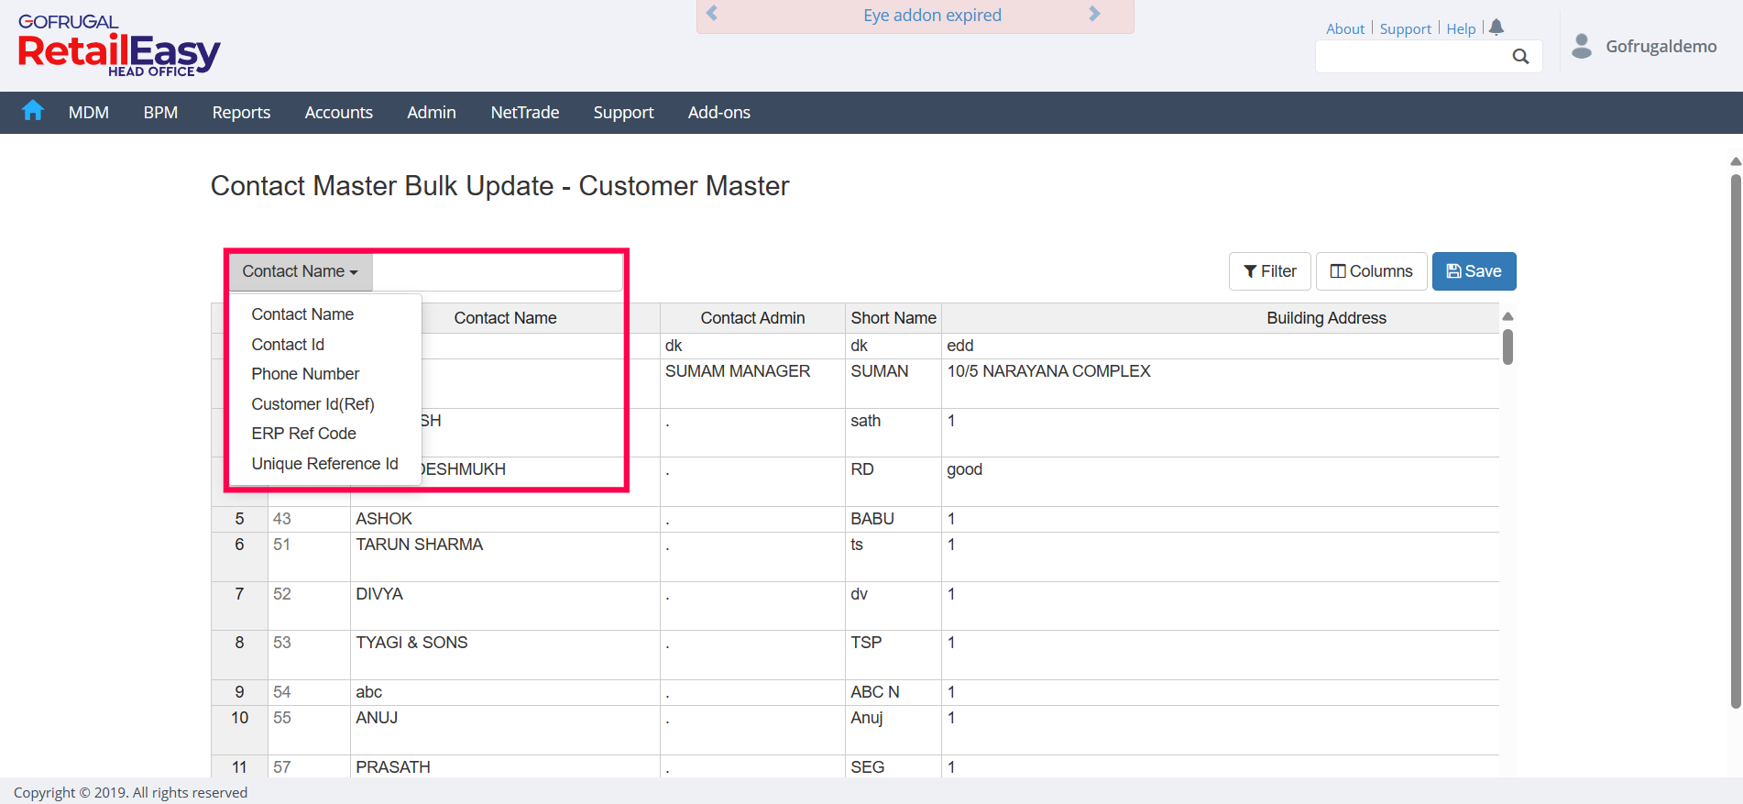Save the bulk update changes
Screen dimensions: 1743x804
1474,271
